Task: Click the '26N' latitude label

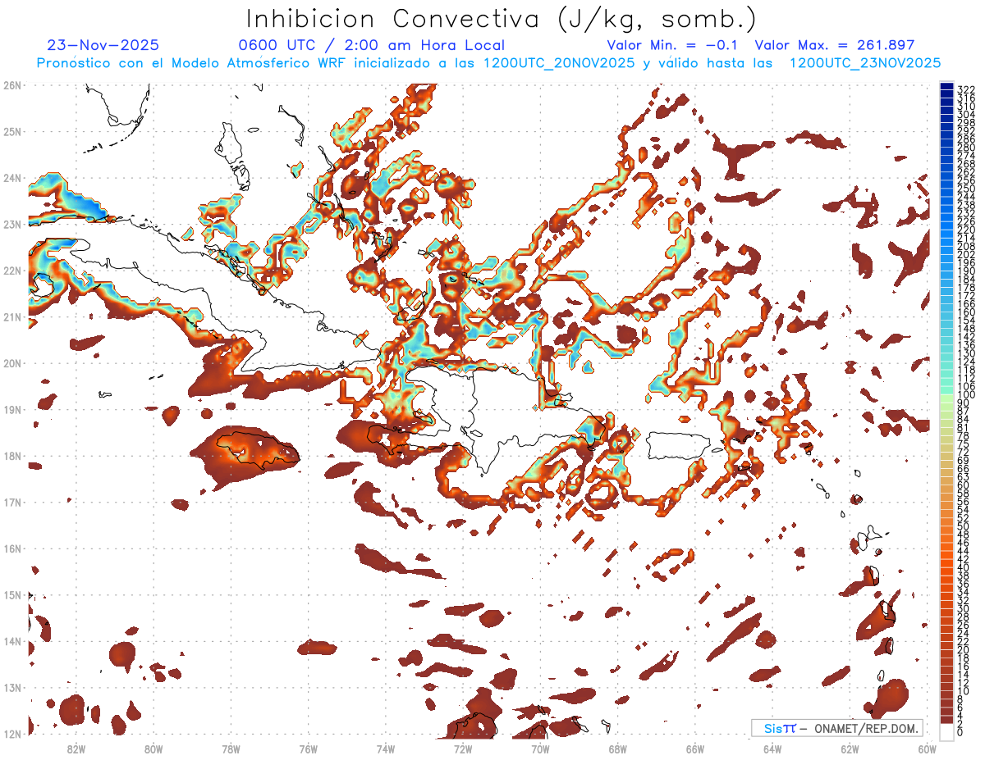Action: coord(12,85)
